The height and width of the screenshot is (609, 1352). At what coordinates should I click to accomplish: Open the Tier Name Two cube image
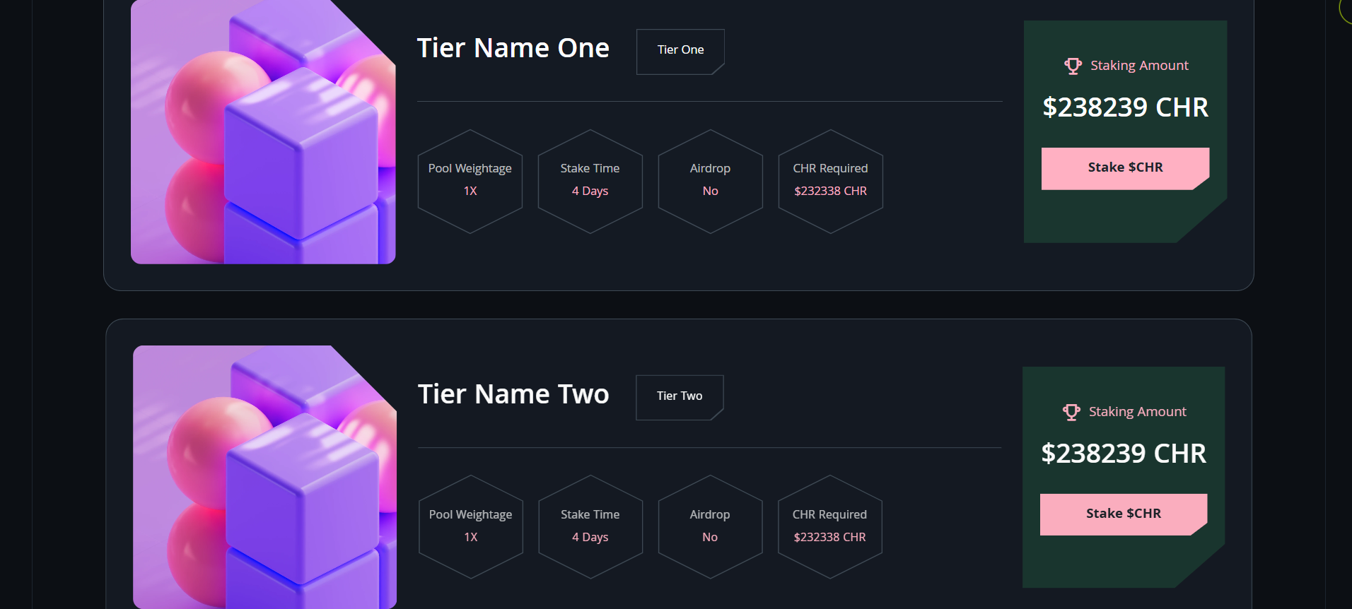[x=264, y=477]
